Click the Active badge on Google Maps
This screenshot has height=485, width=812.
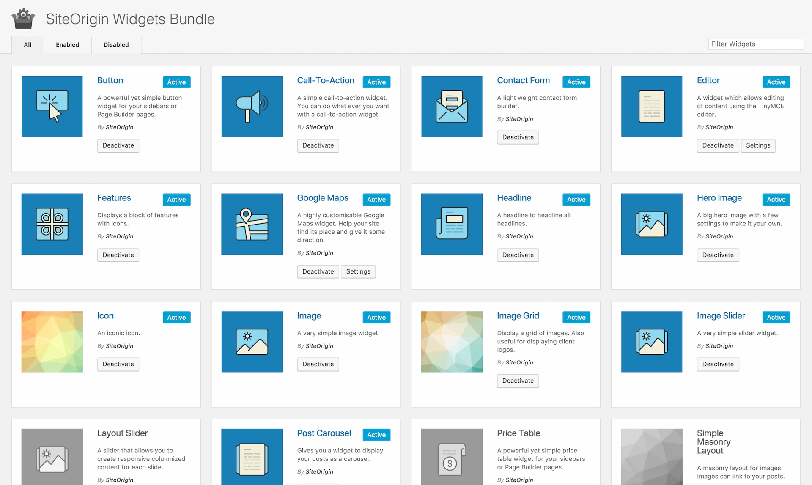[376, 200]
